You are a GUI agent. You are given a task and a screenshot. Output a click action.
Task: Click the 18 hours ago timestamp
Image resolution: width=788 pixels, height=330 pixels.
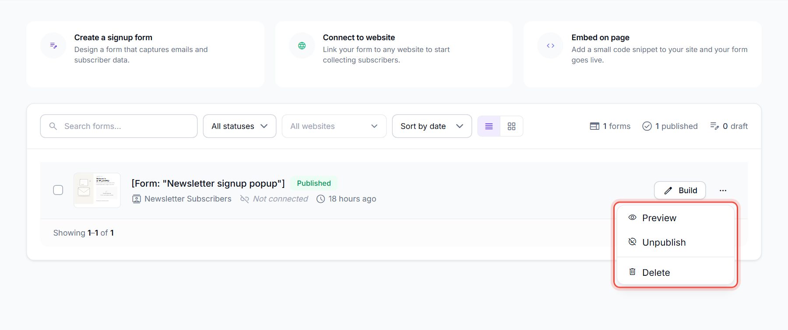(352, 199)
